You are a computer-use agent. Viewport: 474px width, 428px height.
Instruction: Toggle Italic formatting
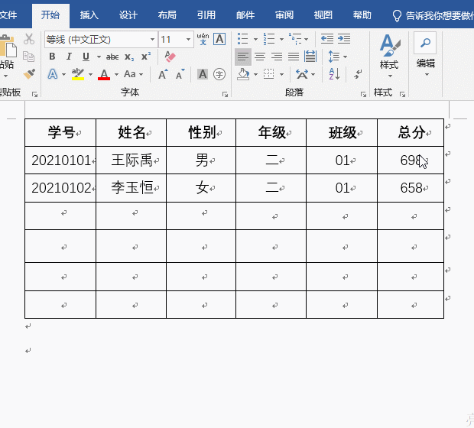69,57
